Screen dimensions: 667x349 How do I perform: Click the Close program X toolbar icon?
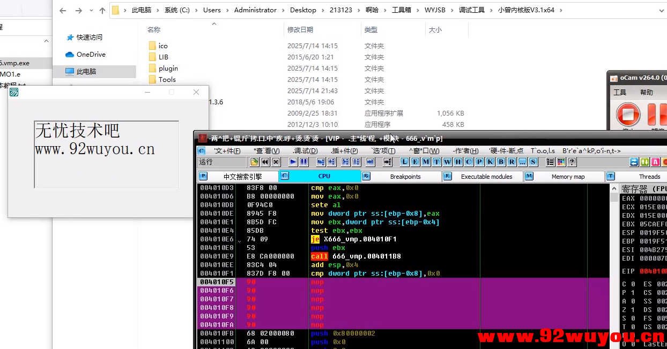276,162
